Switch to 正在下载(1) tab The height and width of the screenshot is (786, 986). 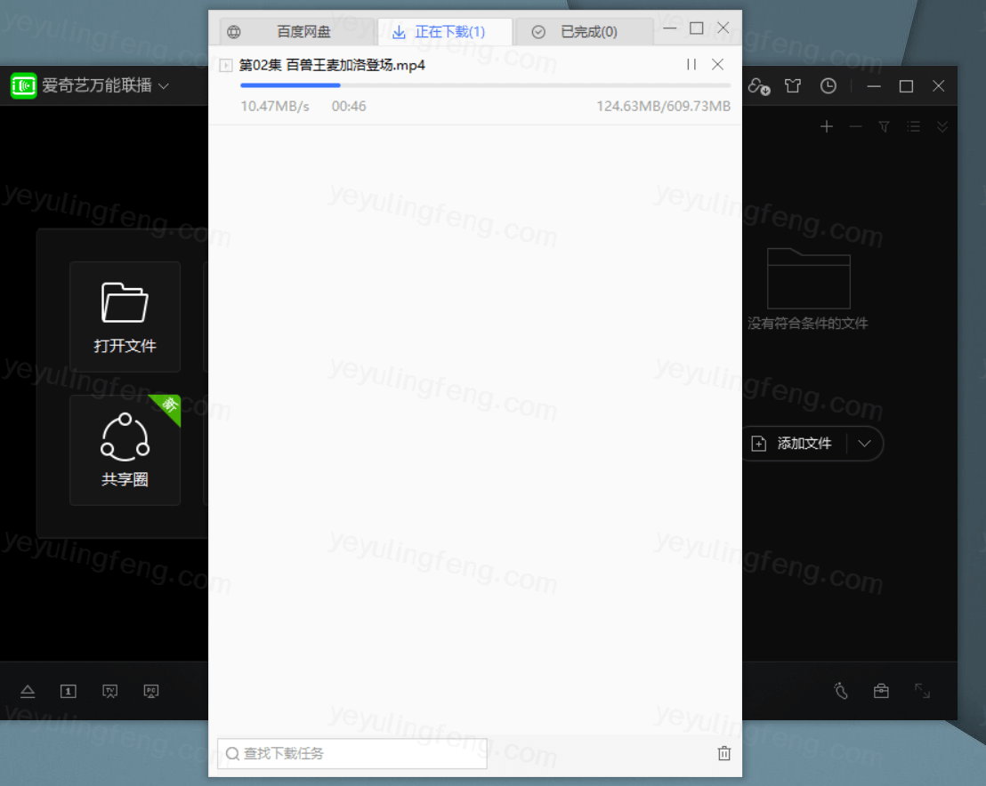(x=445, y=31)
